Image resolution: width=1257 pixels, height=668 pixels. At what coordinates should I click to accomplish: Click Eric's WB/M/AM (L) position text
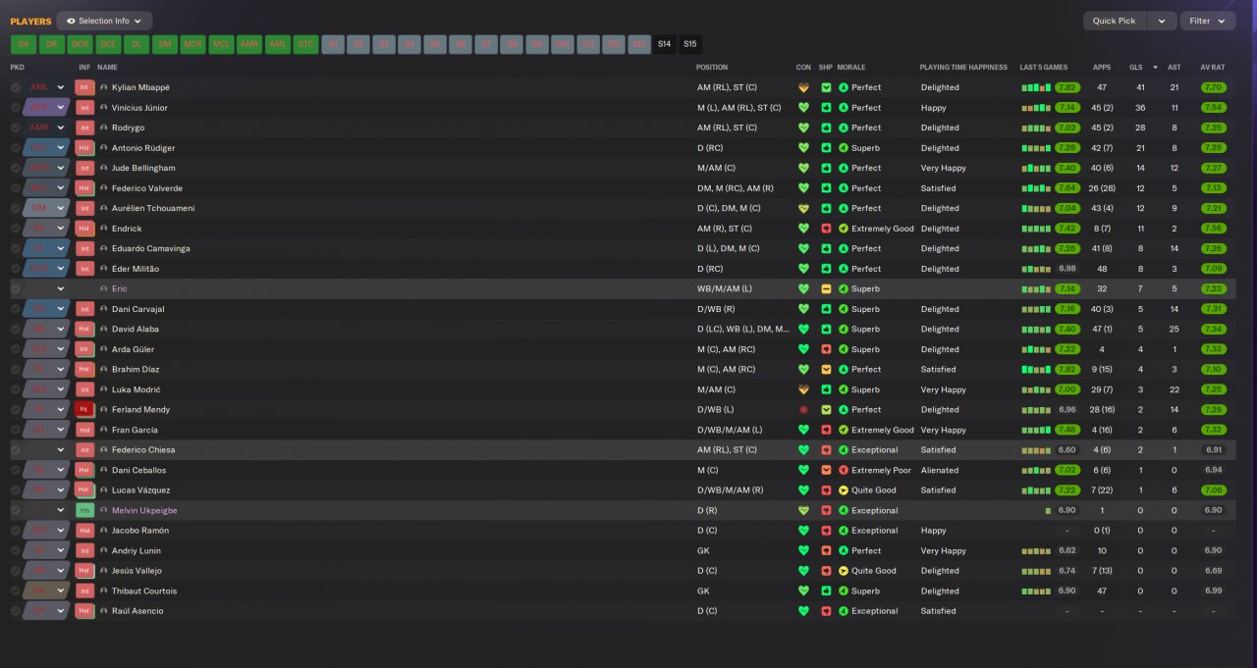(724, 288)
